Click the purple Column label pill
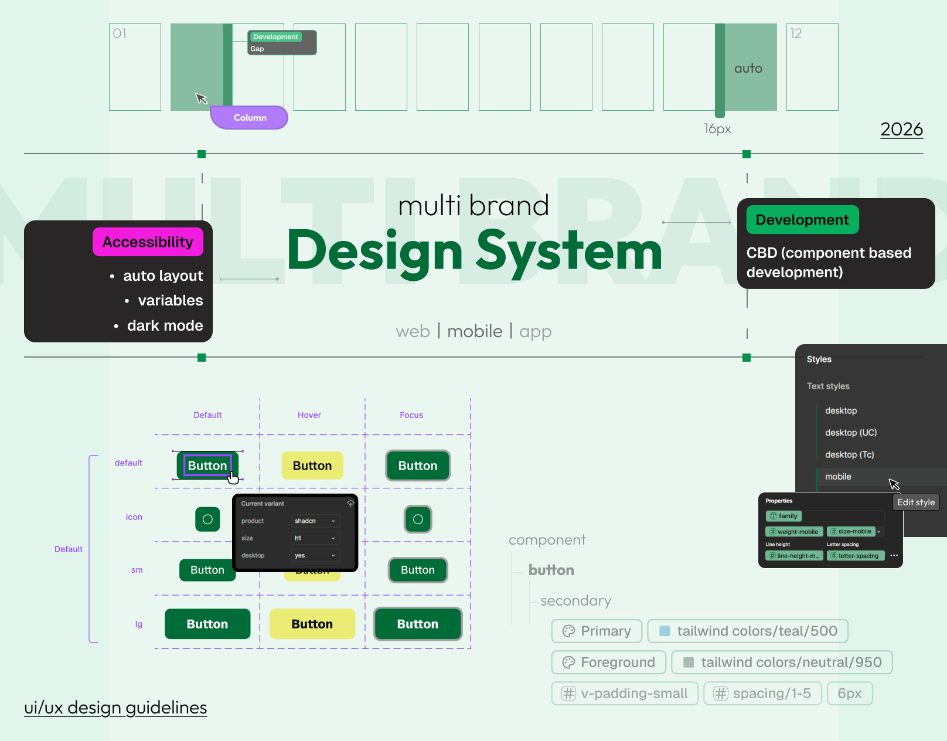 249,117
